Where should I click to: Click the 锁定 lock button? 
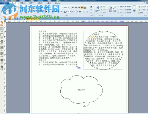pyautogui.click(x=141, y=13)
